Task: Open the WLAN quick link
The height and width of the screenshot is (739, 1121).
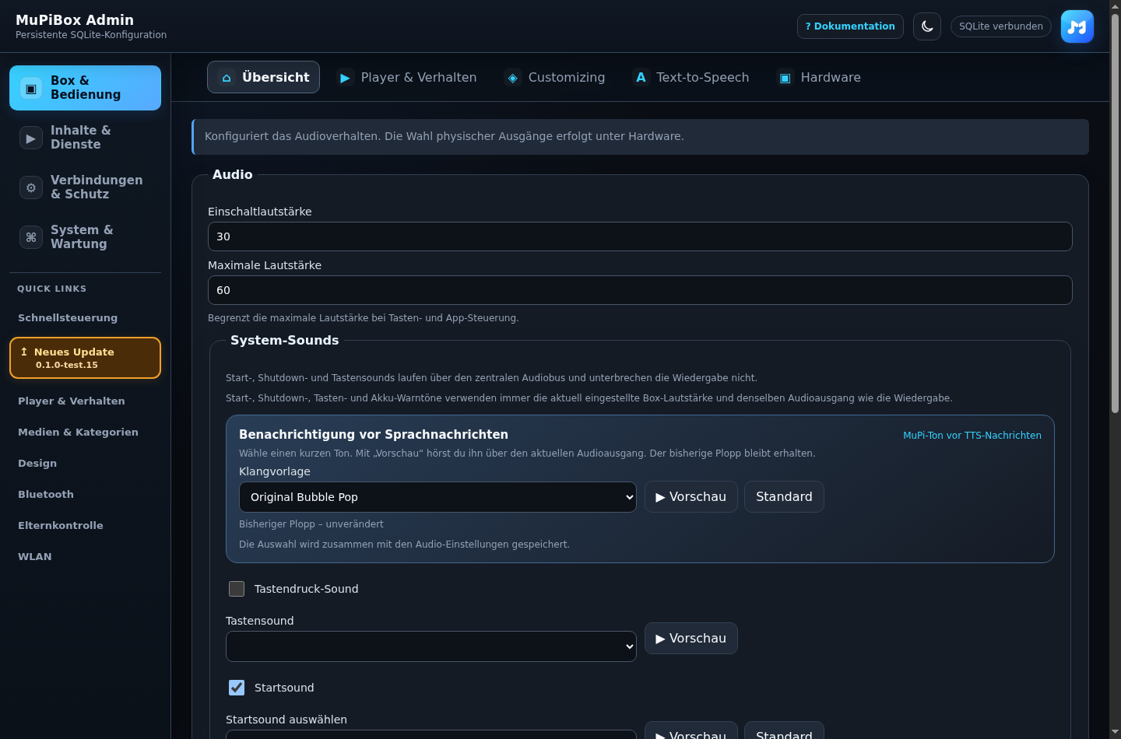Action: (x=85, y=557)
